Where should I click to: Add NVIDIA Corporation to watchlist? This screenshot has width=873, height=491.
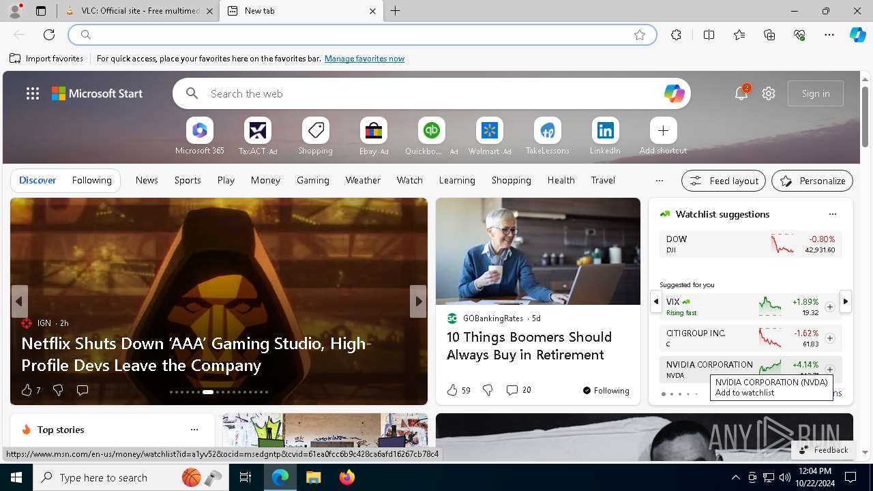click(829, 370)
